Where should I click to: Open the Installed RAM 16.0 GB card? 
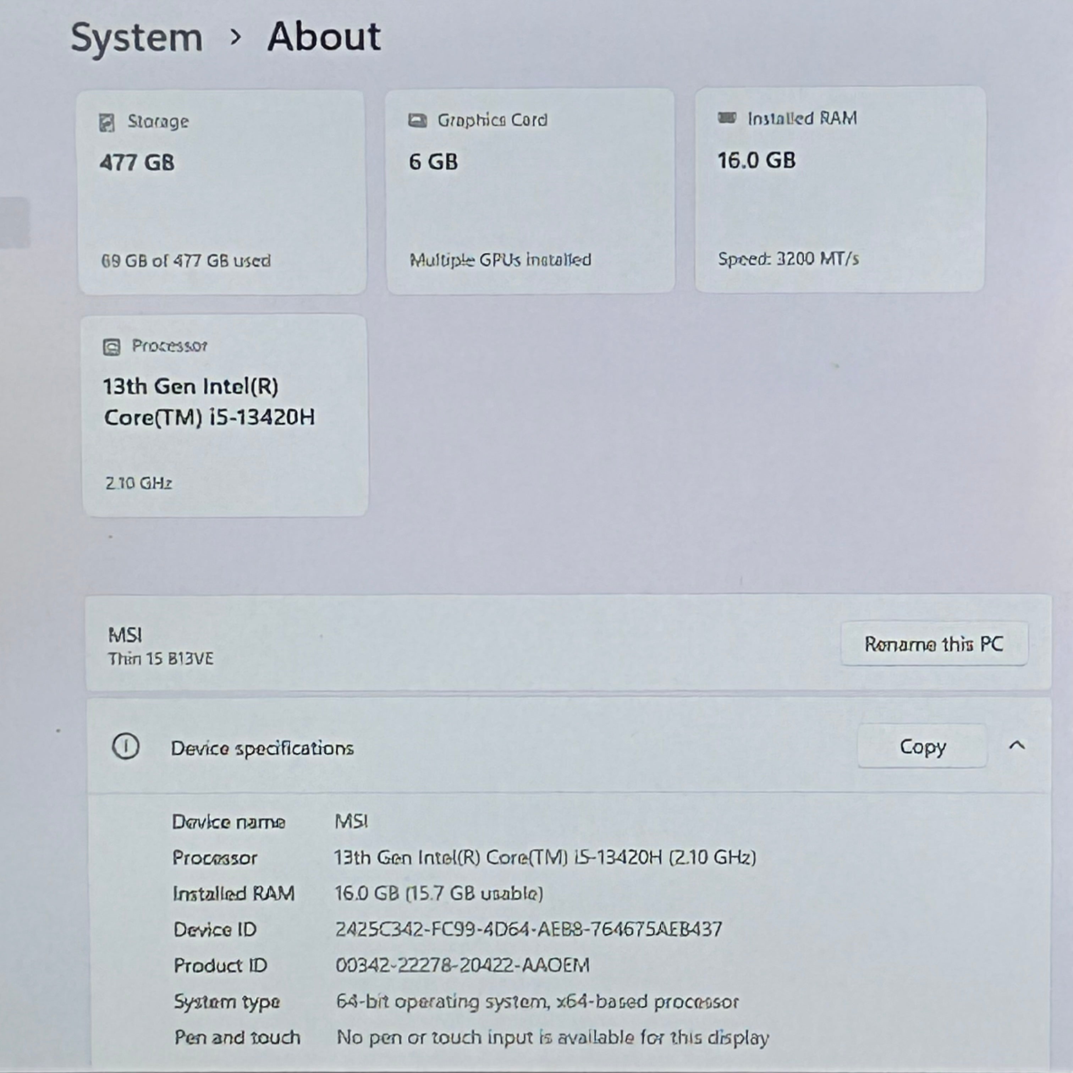(x=840, y=189)
